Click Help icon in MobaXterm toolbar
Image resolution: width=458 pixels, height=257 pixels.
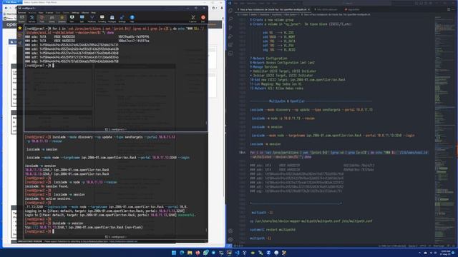click(132, 19)
